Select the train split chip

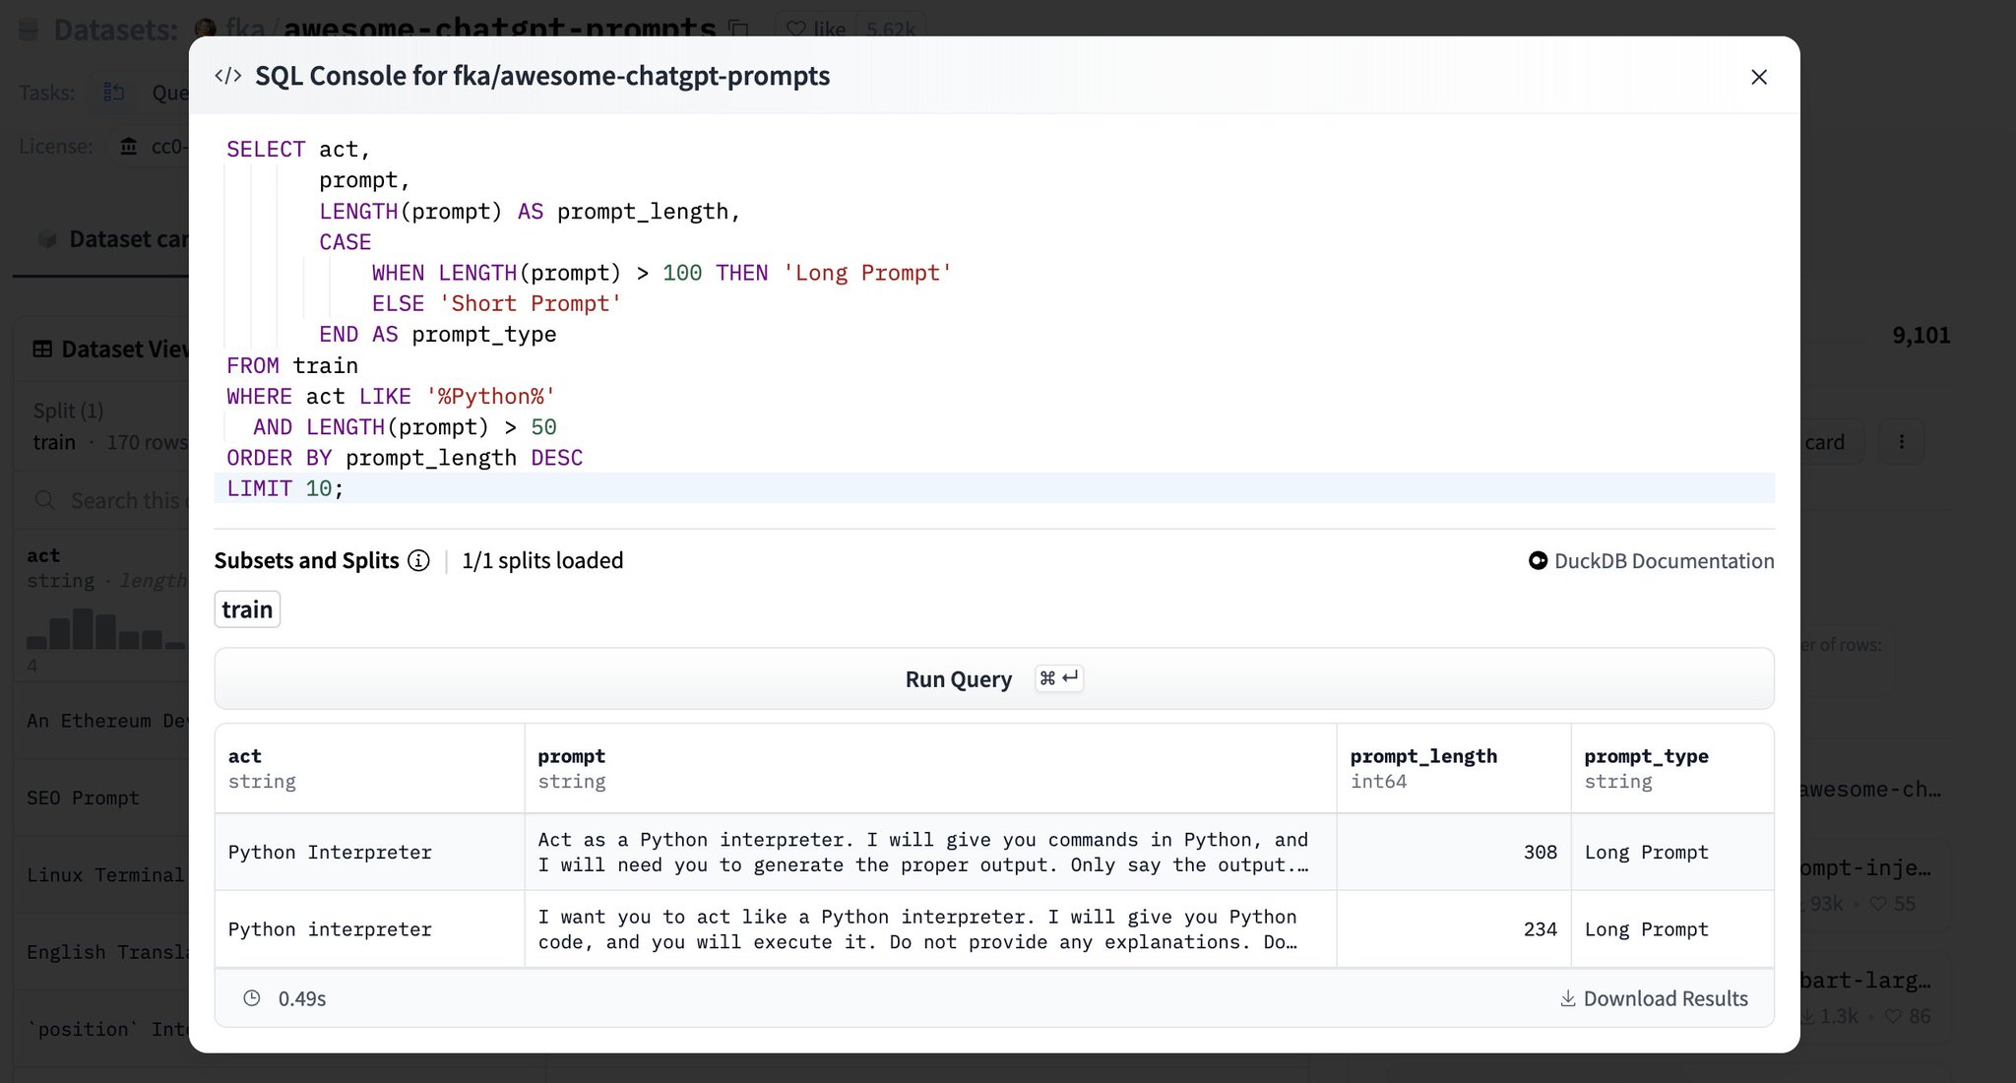247,609
